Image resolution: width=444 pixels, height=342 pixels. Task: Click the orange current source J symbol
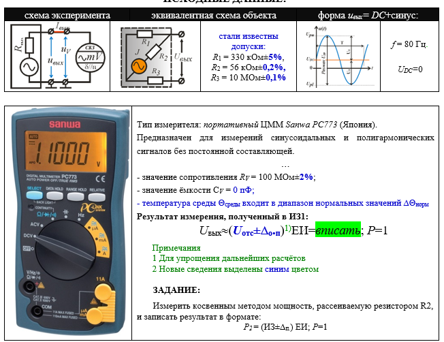click(x=139, y=66)
